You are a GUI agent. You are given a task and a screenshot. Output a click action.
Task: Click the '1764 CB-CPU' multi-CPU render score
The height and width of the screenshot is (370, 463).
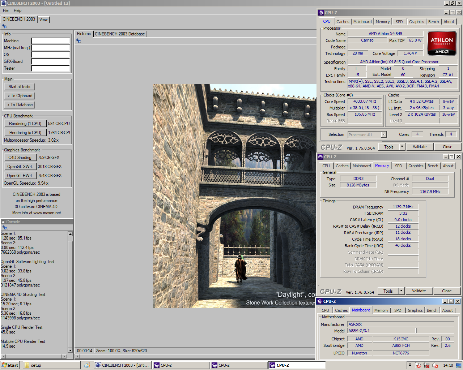(59, 133)
